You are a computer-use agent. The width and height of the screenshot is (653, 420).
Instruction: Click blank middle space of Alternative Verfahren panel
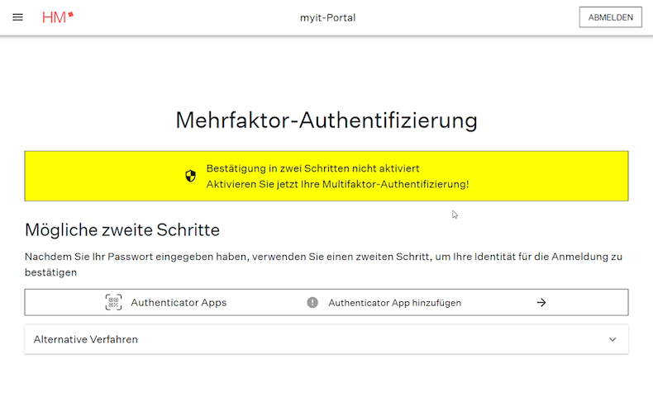[x=372, y=339]
